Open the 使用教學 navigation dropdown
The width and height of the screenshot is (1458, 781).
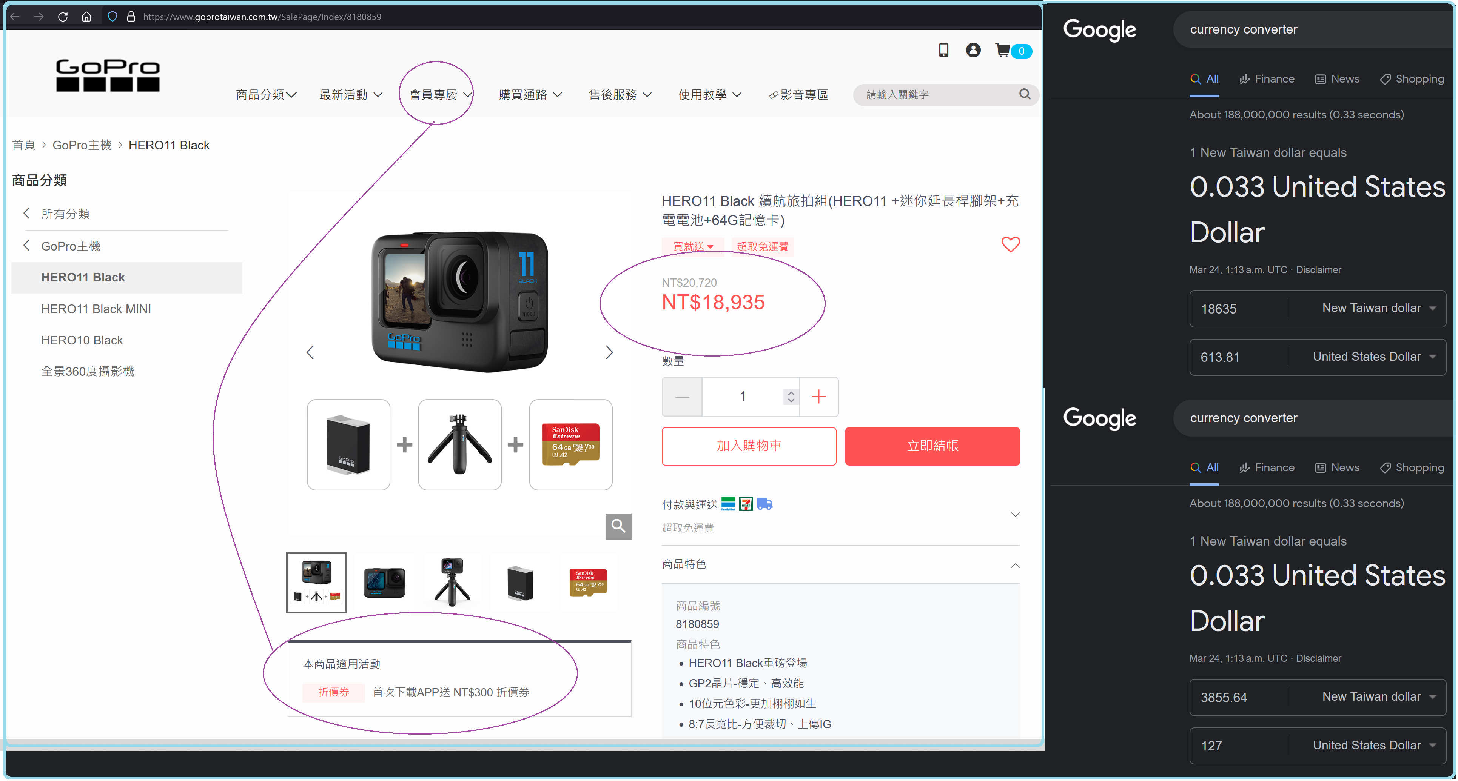pyautogui.click(x=710, y=94)
